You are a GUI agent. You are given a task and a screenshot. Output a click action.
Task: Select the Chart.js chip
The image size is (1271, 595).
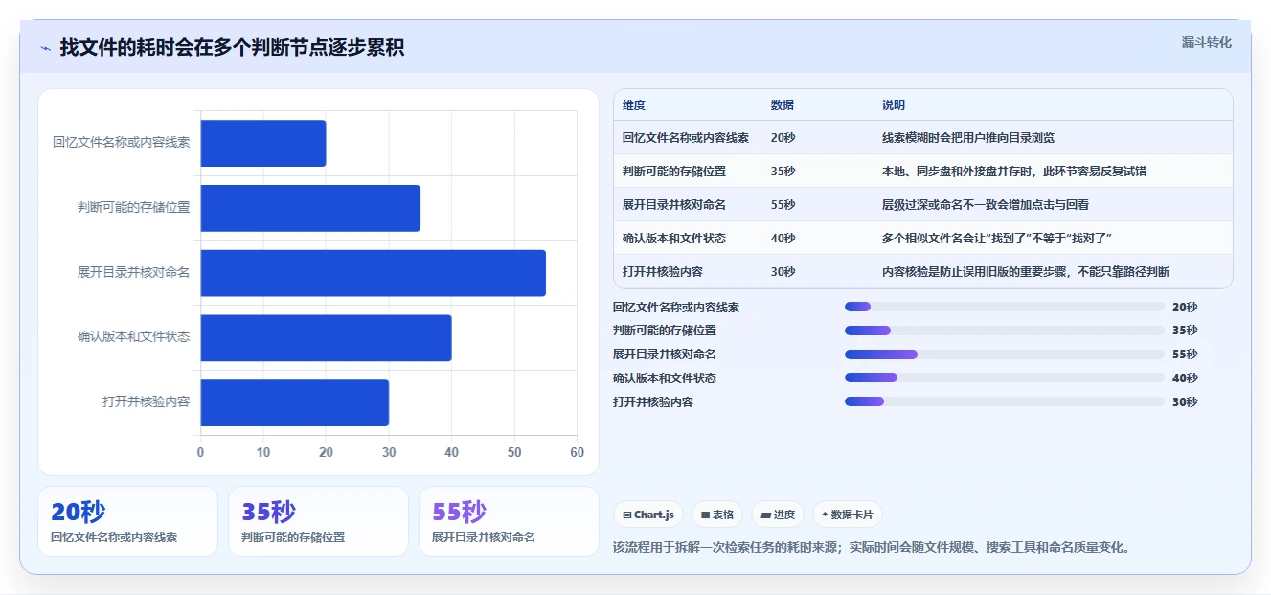pos(647,515)
